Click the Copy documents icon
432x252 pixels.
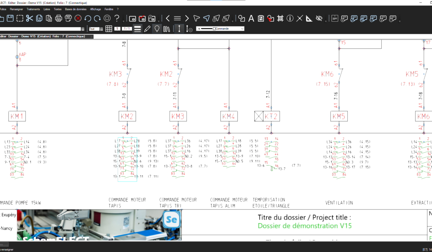click(39, 18)
